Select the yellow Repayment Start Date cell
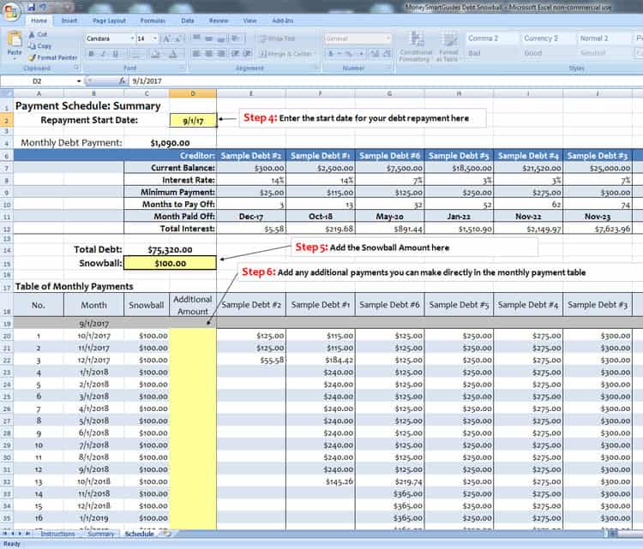Image resolution: width=643 pixels, height=549 pixels. (193, 121)
